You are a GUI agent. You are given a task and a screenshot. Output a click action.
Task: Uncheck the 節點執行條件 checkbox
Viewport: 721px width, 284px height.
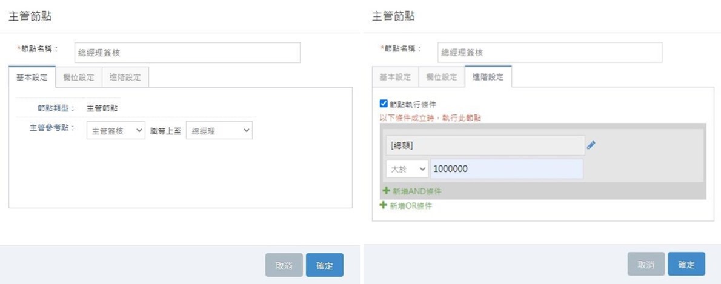click(x=384, y=104)
